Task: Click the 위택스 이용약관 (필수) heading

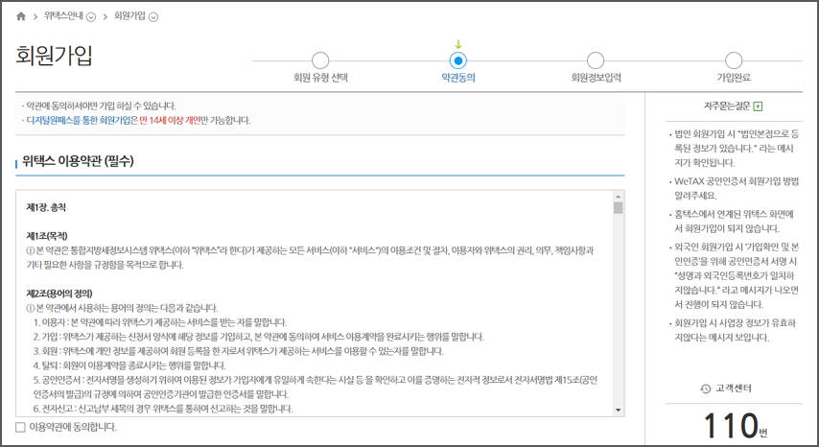Action: coord(78,161)
